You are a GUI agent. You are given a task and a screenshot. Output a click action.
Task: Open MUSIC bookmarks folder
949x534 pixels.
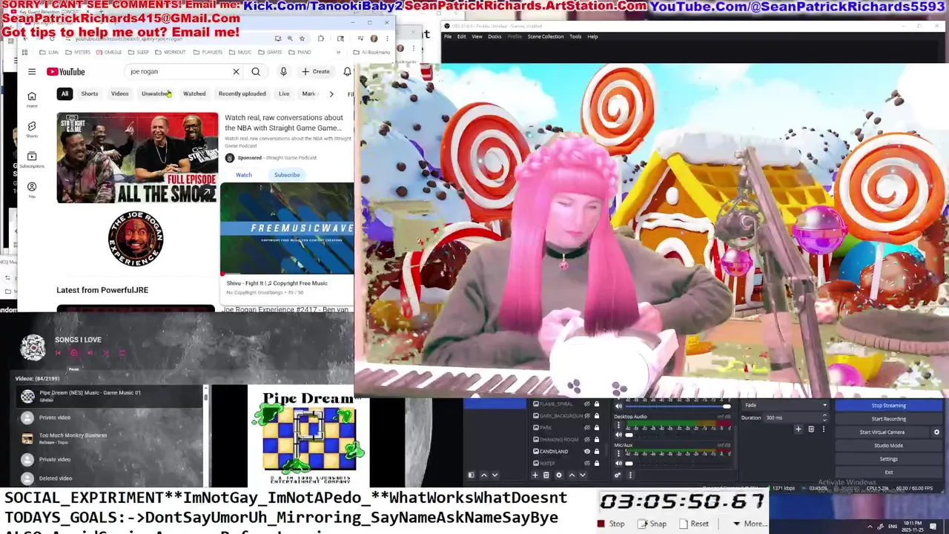[x=239, y=52]
